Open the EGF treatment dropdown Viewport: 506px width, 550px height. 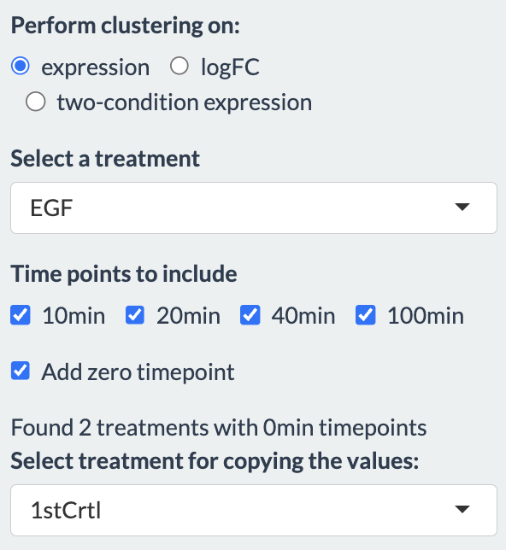[x=254, y=208]
